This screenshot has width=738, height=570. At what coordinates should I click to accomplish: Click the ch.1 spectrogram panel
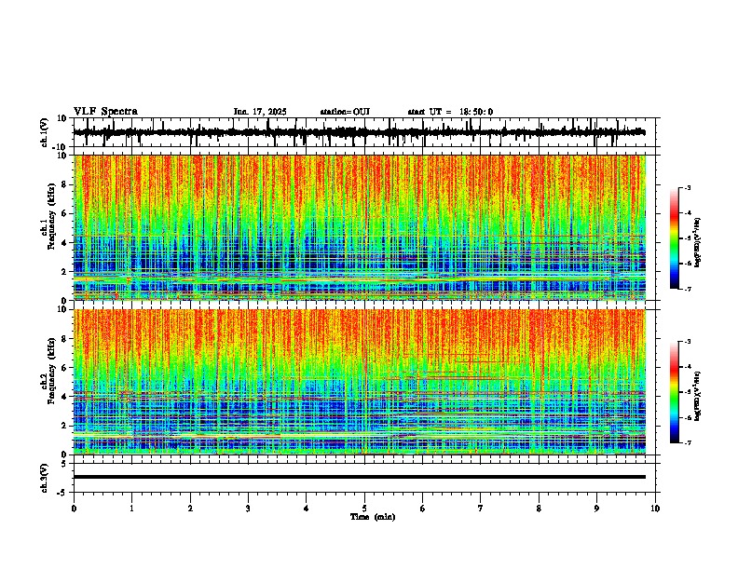coord(360,227)
